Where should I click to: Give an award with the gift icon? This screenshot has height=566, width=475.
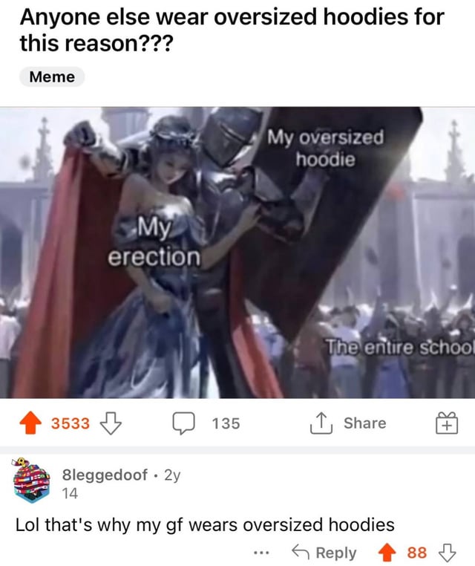[447, 423]
